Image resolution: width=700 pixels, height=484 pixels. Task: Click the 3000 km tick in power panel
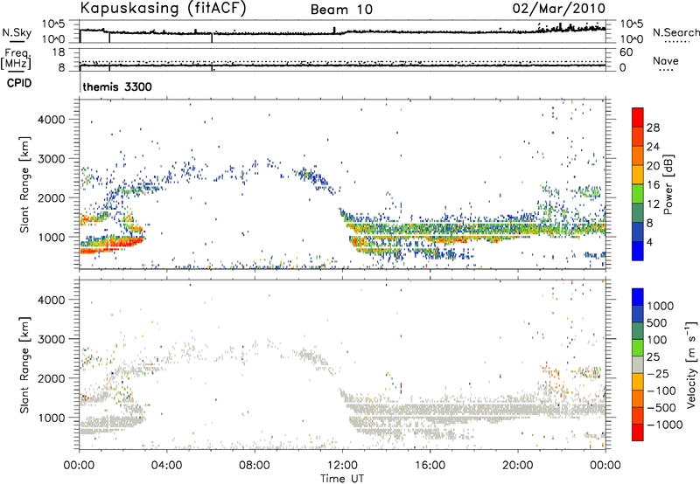(51, 159)
